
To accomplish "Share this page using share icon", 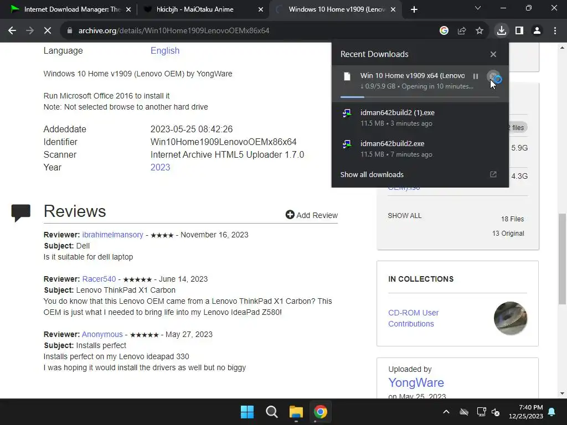I will coord(462,31).
